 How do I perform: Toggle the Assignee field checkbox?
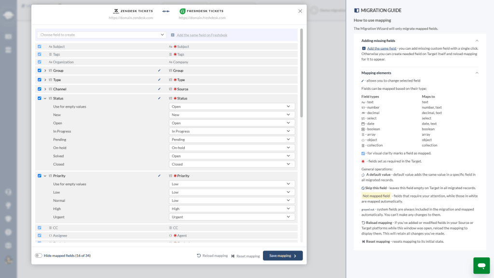click(x=40, y=236)
